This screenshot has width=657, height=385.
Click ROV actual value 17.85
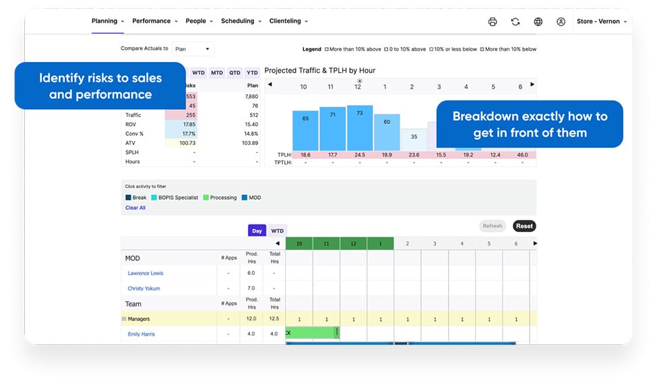189,124
